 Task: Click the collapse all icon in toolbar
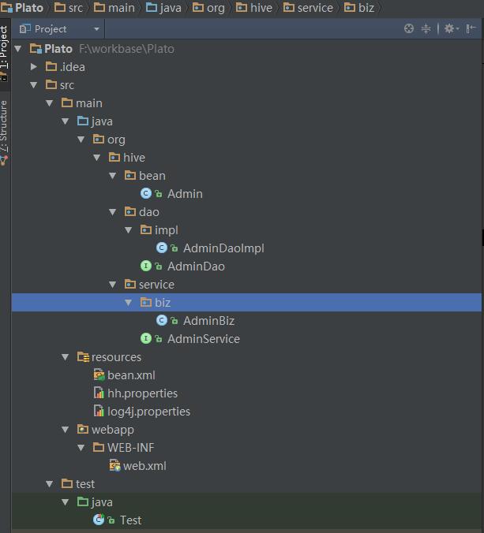[x=426, y=28]
